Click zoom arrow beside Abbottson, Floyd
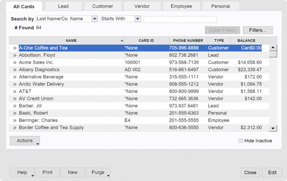Screen dimensions: 287x181 pos(15,55)
